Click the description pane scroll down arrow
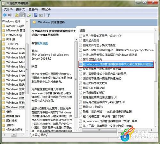The width and height of the screenshot is (160, 144). [76, 130]
